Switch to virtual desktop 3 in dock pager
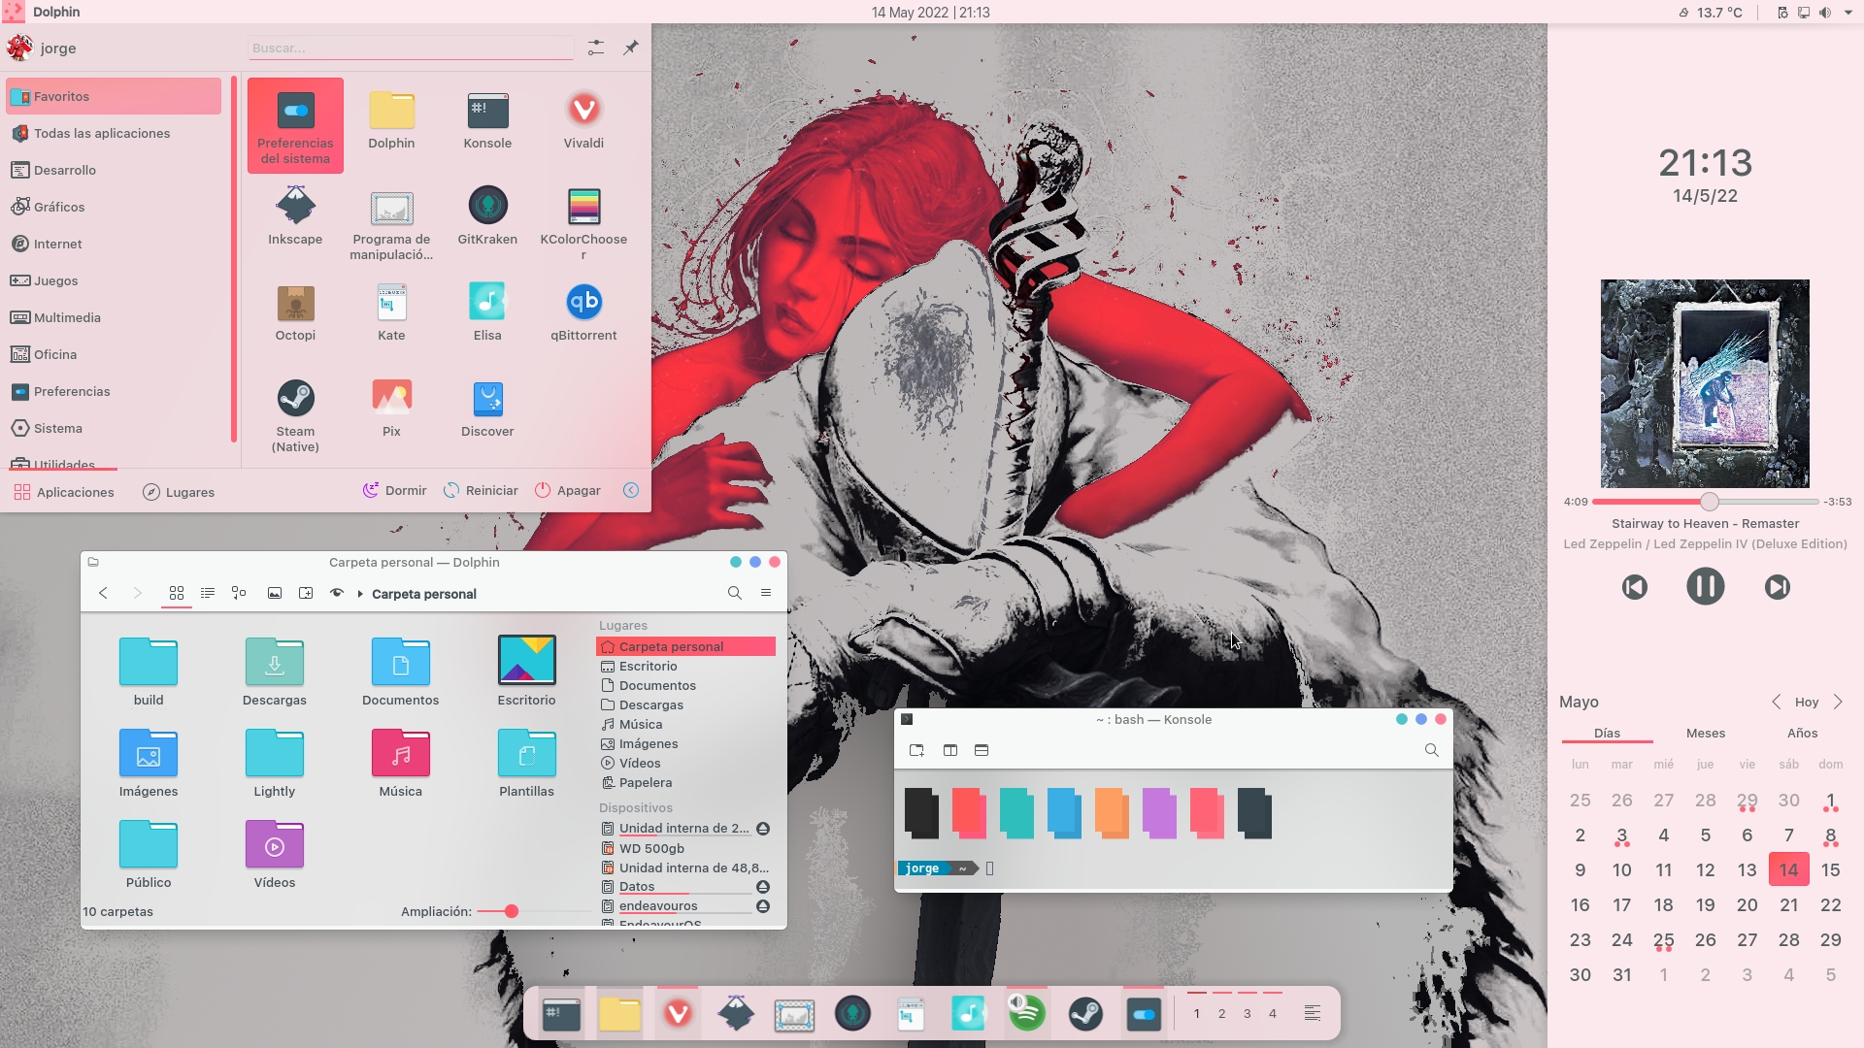 (x=1248, y=1014)
